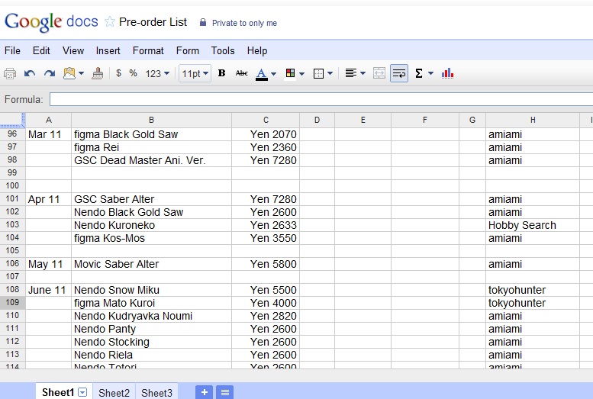Select column H header
The image size is (593, 399).
pos(533,120)
